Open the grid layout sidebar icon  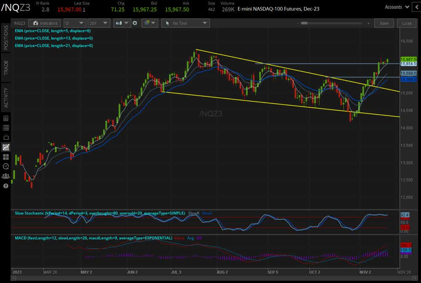click(x=5, y=157)
